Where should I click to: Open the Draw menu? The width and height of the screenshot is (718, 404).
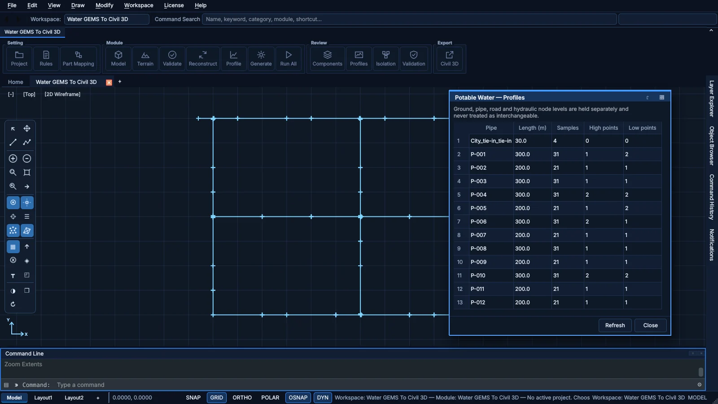pyautogui.click(x=78, y=5)
